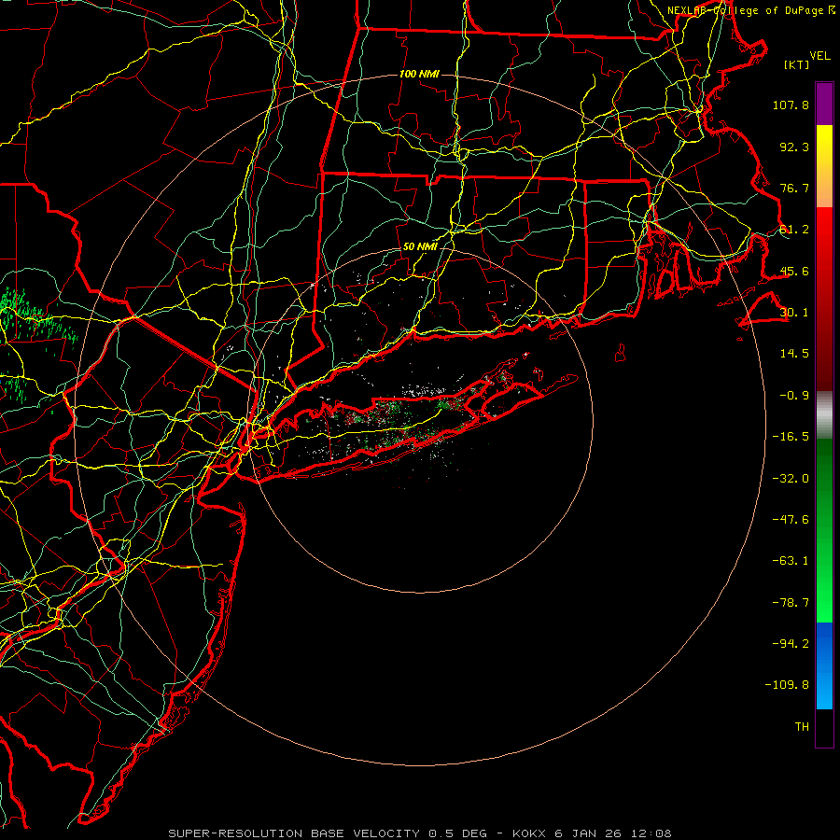Click the 50 NMI range ring label
The width and height of the screenshot is (840, 840).
pos(420,247)
